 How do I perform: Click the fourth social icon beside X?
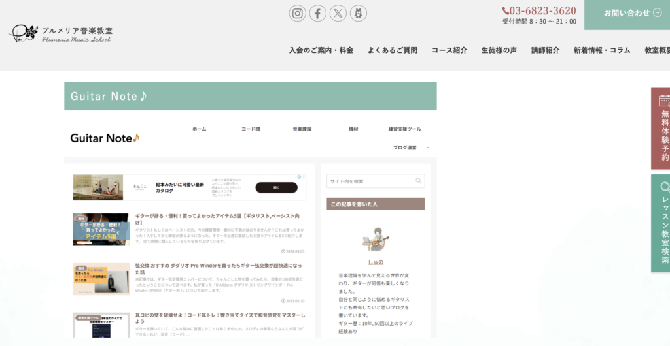click(358, 13)
